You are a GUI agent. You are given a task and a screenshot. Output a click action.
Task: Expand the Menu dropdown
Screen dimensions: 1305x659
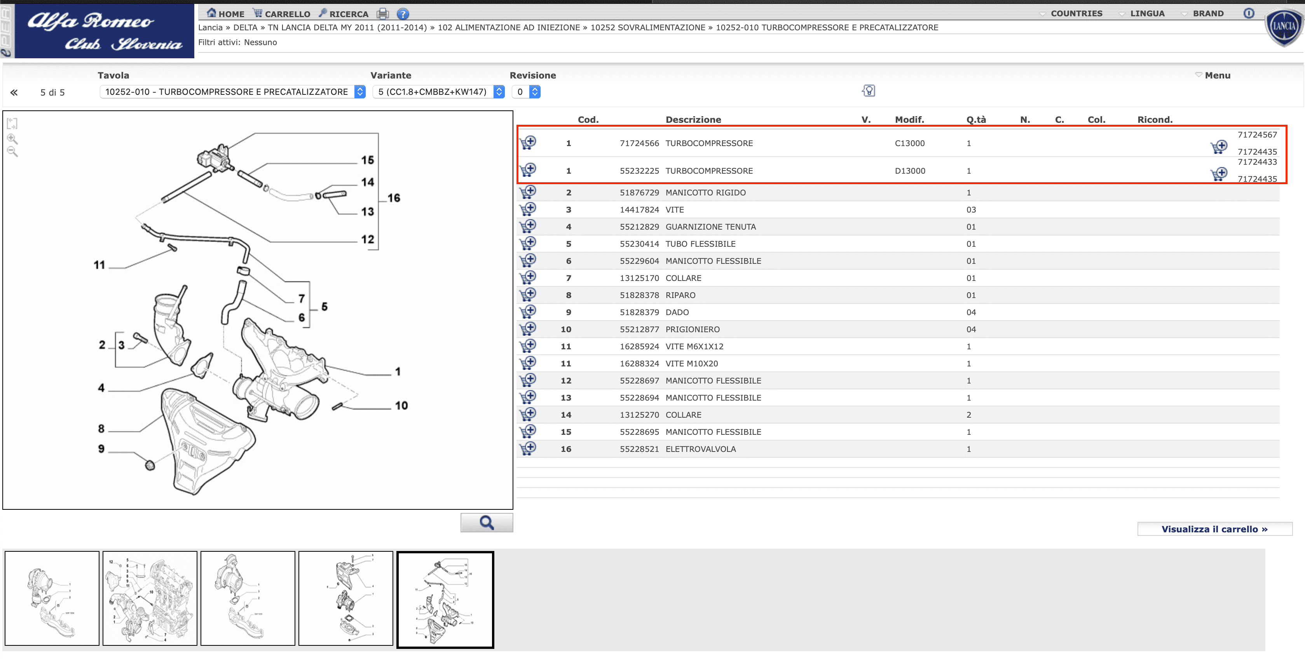point(1213,75)
